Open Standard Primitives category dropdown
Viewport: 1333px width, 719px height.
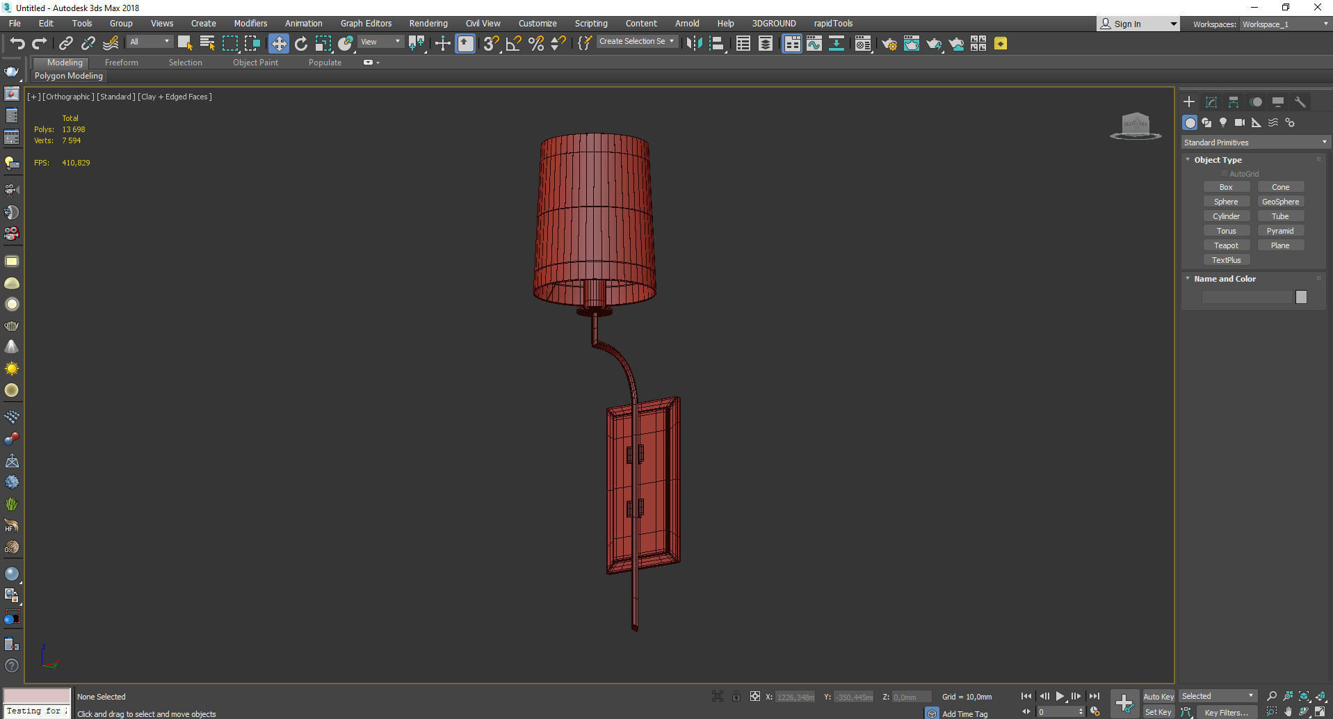pyautogui.click(x=1256, y=143)
